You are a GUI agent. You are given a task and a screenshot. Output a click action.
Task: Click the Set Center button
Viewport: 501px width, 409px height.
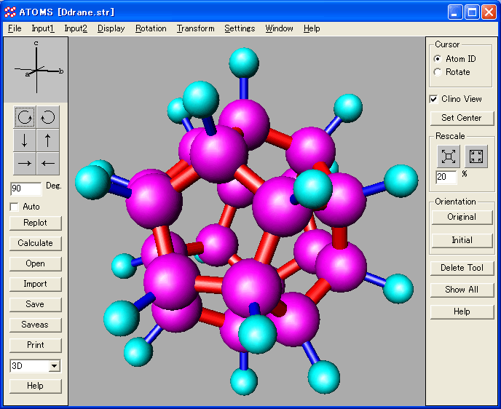(x=462, y=118)
